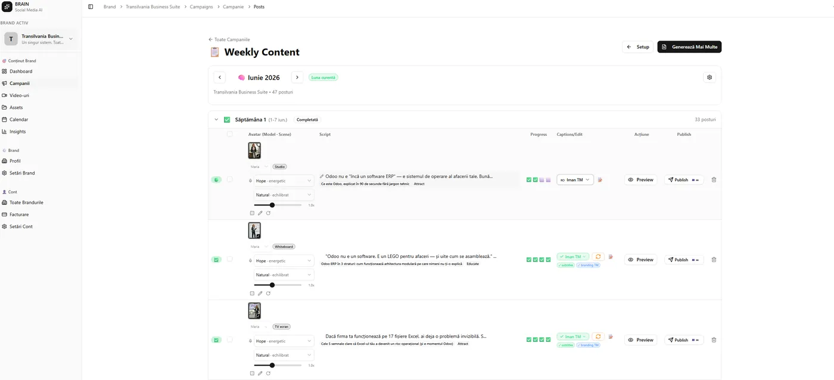This screenshot has width=834, height=380.
Task: Tick the selection checkbox of the Whiteboard post
Action: (230, 259)
